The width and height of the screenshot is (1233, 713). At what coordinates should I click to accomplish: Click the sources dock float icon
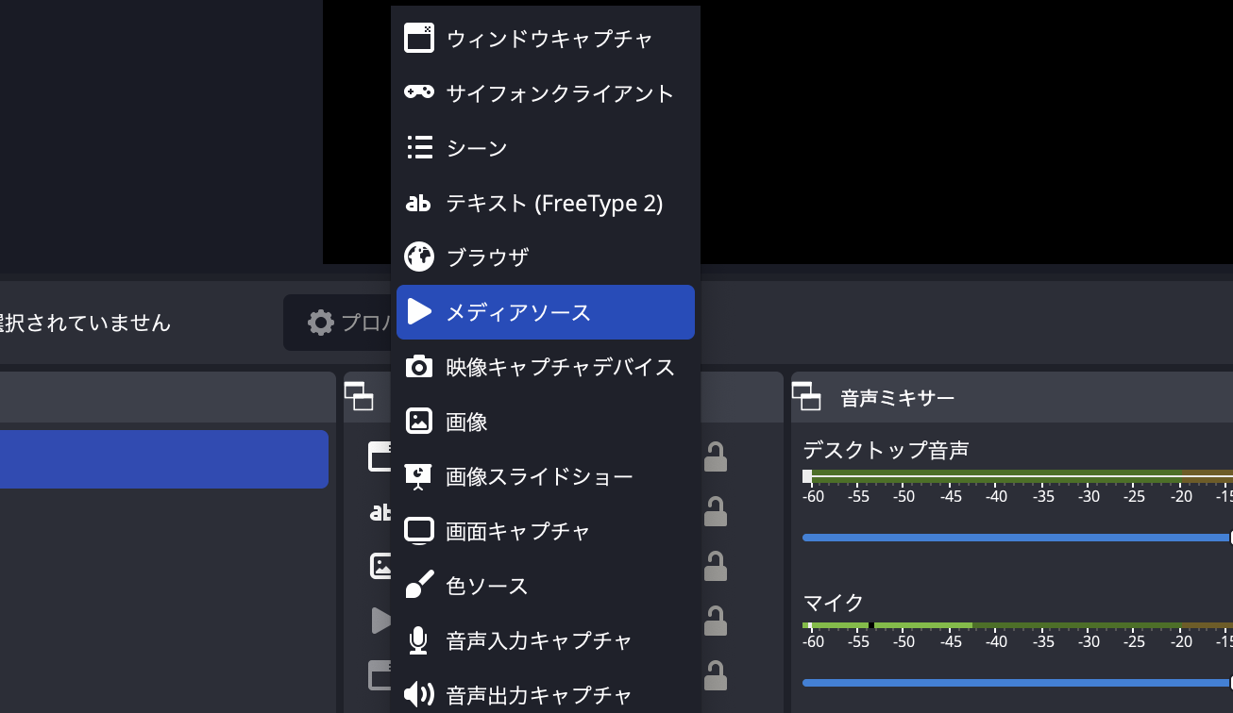pyautogui.click(x=359, y=396)
